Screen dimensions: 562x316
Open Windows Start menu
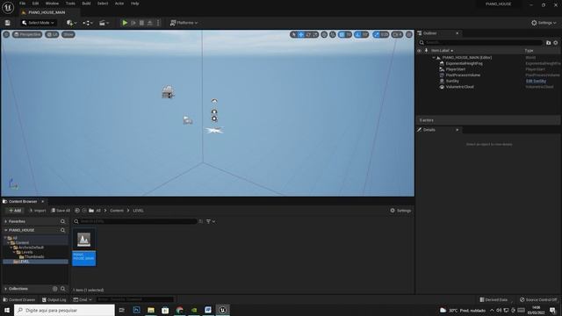7,310
